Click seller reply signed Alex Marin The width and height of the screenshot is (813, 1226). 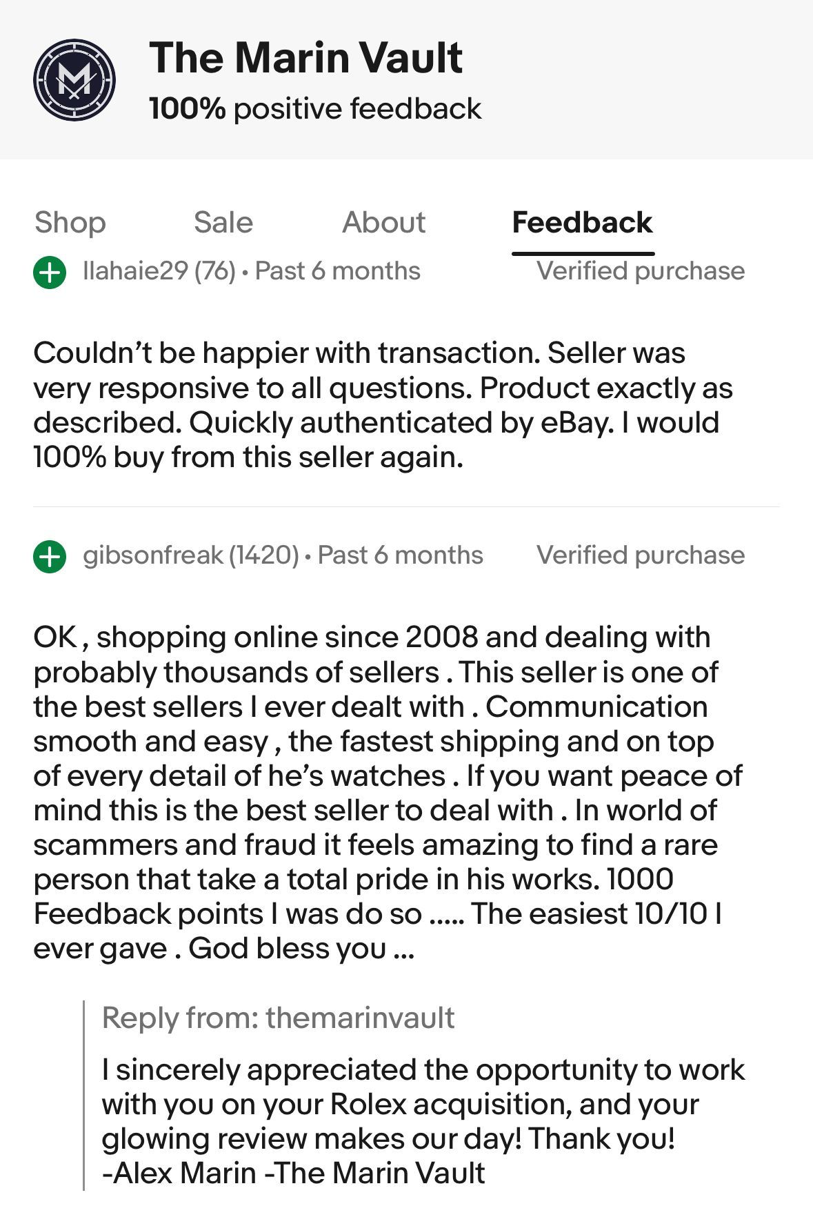423,1121
